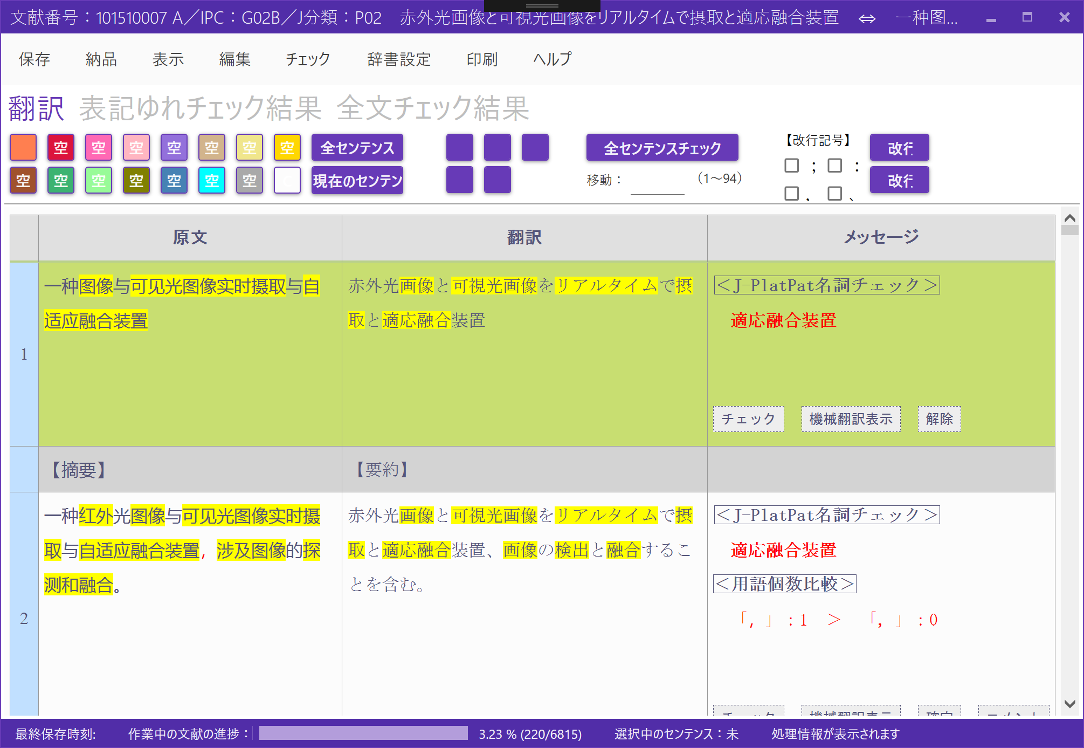Click the 現在のセンテン button
The image size is (1084, 748).
[357, 180]
